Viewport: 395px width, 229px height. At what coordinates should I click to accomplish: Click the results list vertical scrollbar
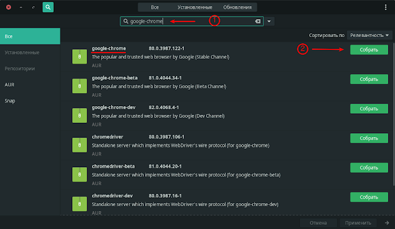394,115
